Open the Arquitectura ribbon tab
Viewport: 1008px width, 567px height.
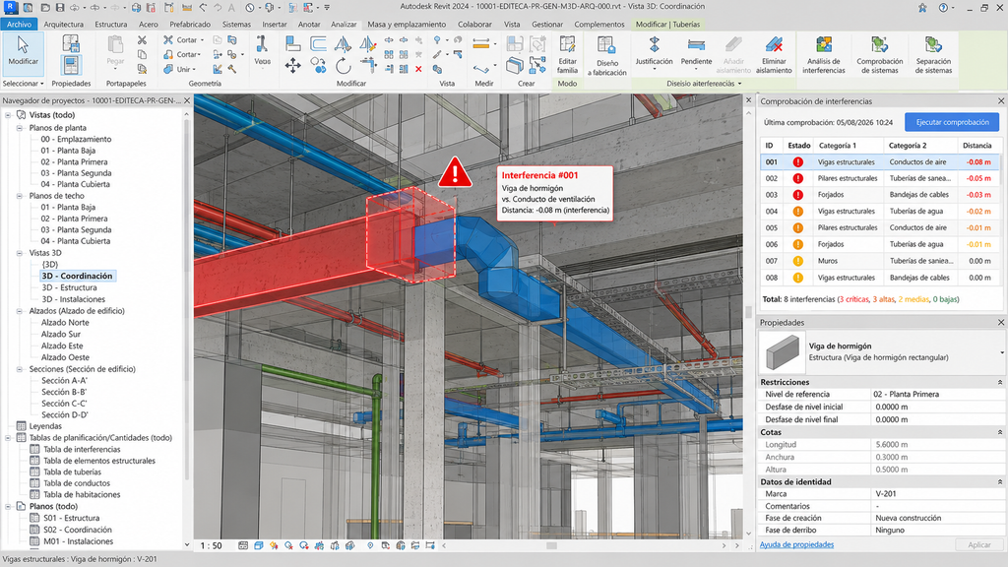pos(63,25)
